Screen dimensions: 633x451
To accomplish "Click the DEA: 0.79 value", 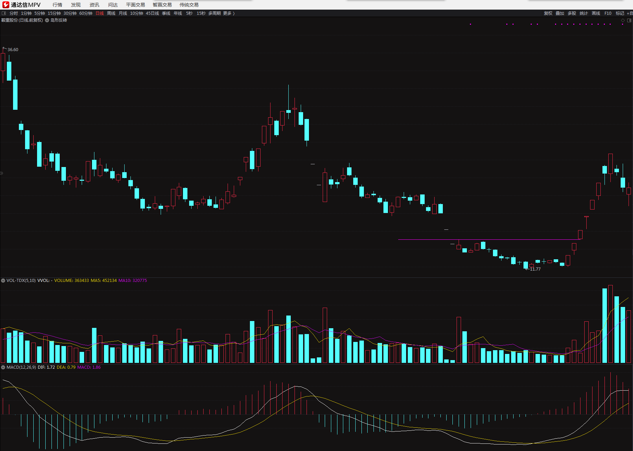I will point(66,367).
